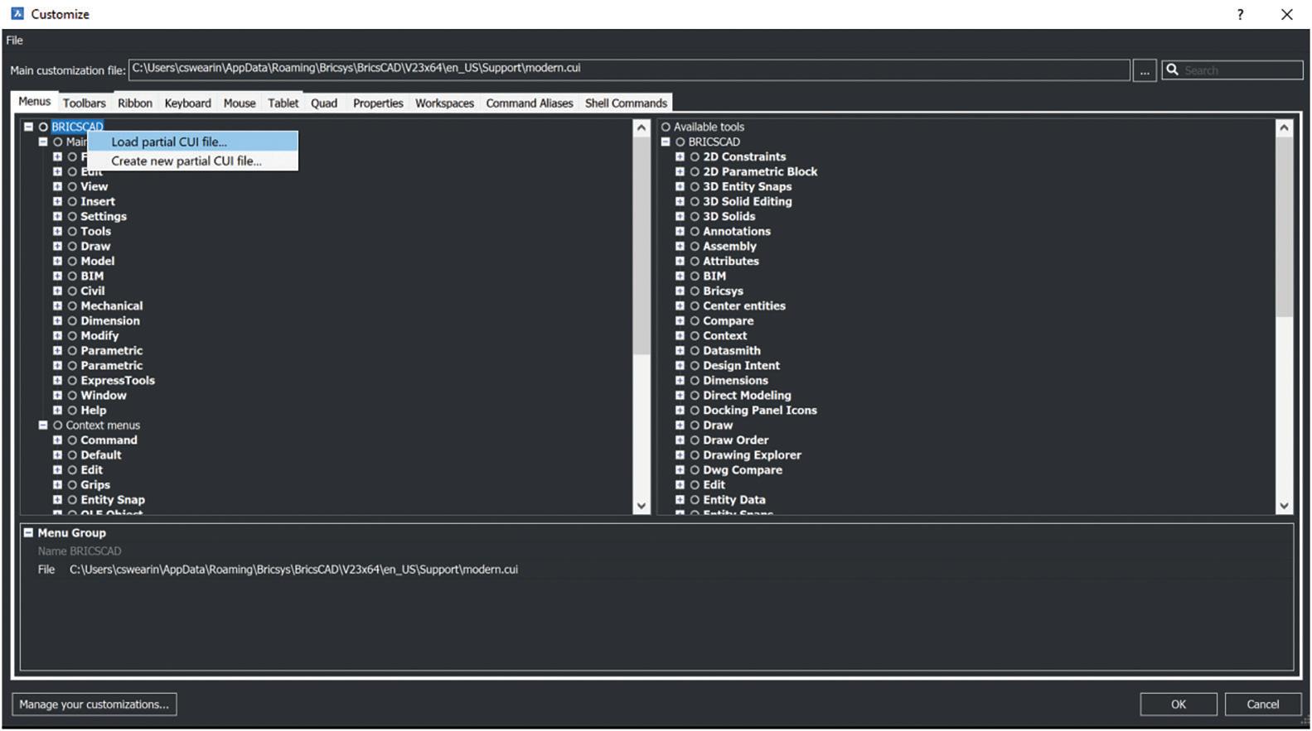The width and height of the screenshot is (1312, 731).
Task: Open the File menu
Action: [x=15, y=40]
